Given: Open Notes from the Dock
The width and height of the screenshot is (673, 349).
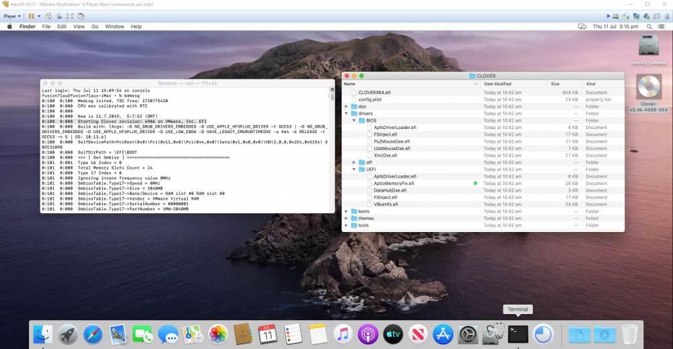Looking at the screenshot, I should coord(318,334).
